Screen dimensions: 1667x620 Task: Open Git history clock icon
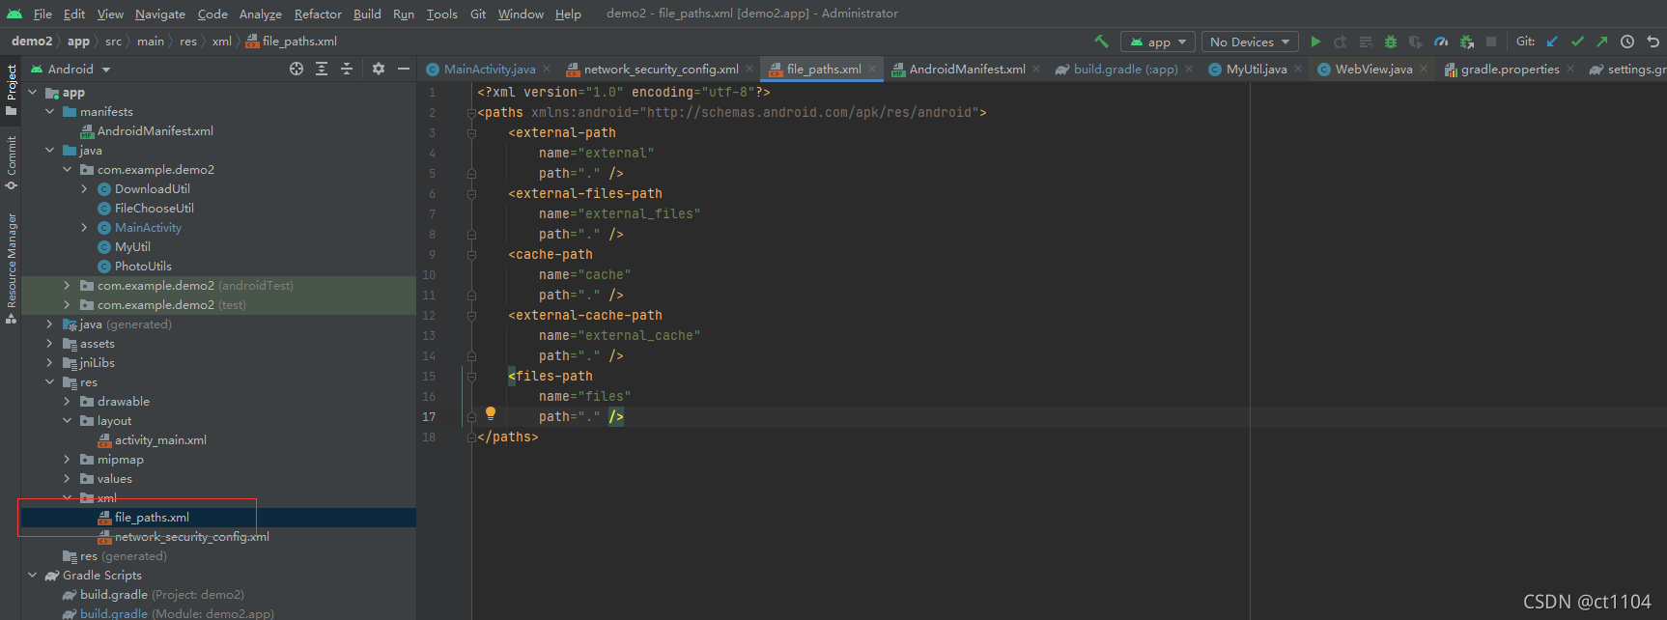[x=1627, y=42]
